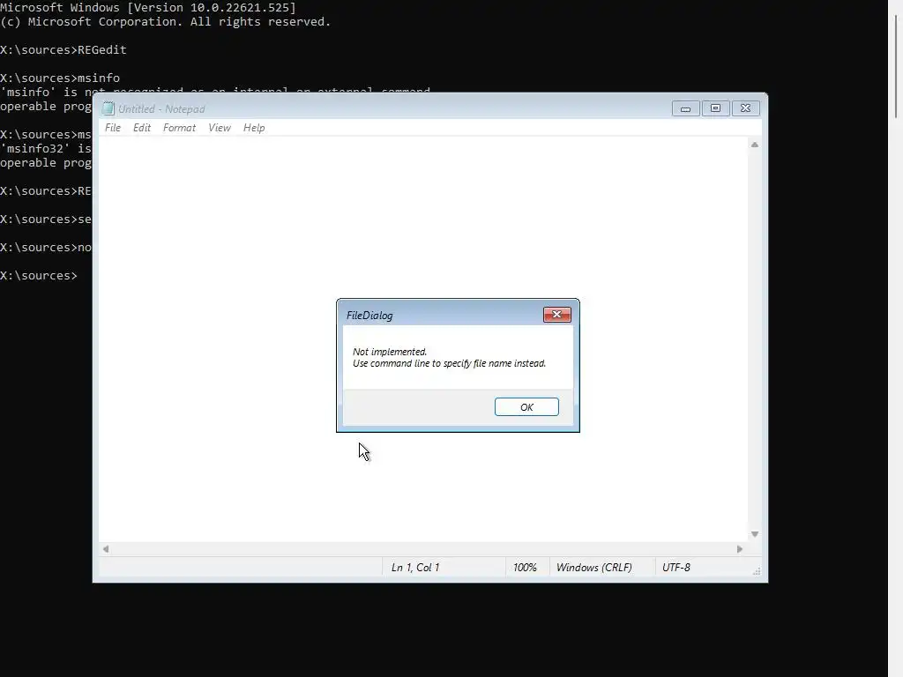Open the Notepad View menu

(x=220, y=128)
